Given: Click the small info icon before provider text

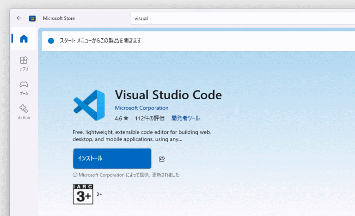Looking at the screenshot, I should [75, 175].
